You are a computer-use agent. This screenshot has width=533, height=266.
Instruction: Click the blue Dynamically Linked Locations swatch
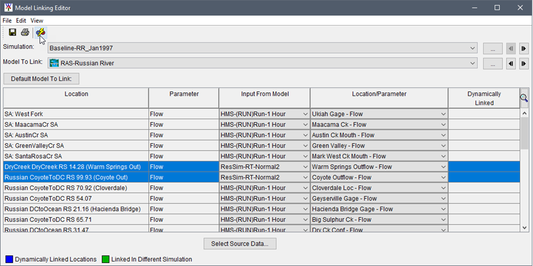(9, 259)
